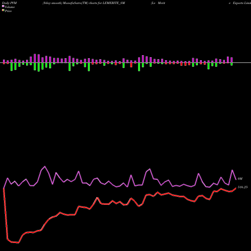Click the 0M volume value label
251x251 pixels.
(240, 179)
